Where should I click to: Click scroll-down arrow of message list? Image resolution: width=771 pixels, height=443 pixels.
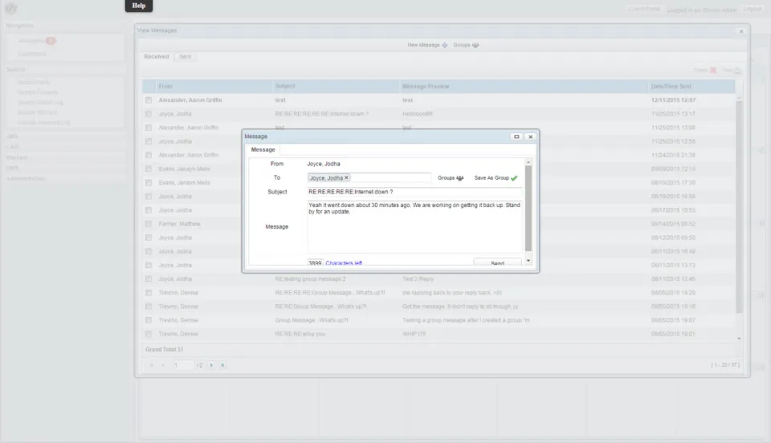(739, 339)
